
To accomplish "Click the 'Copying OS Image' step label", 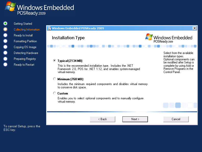I will tap(25, 47).
